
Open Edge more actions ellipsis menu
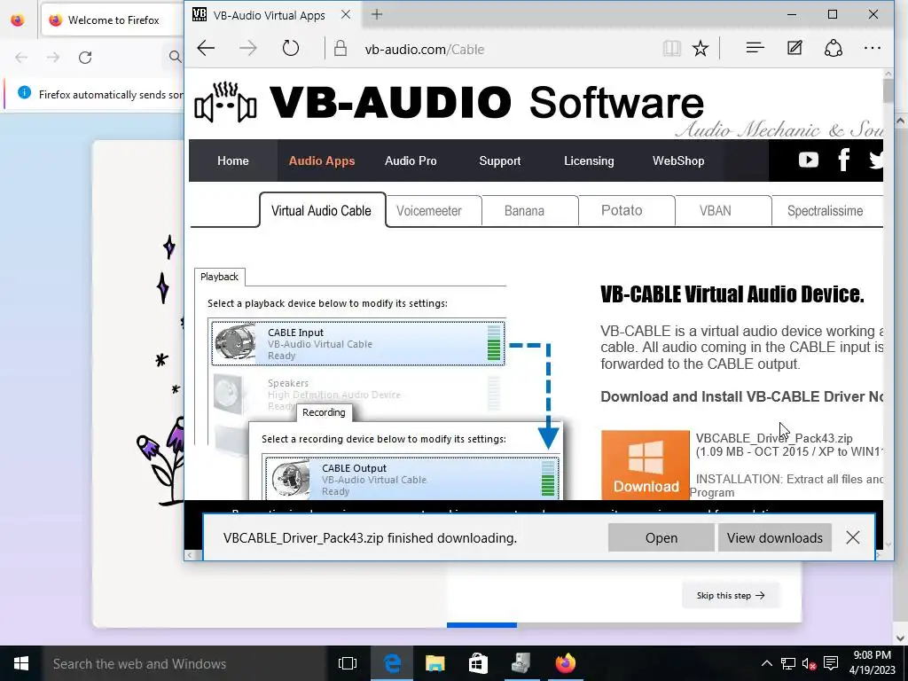(873, 49)
